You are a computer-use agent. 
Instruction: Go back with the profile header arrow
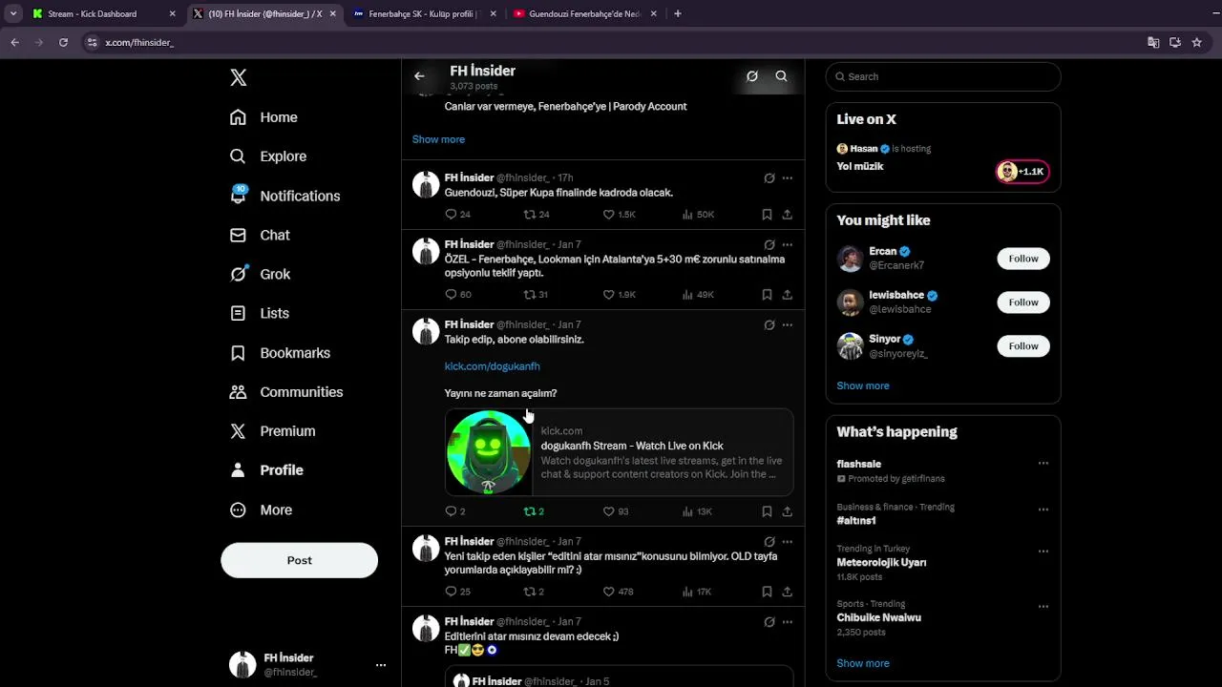coord(419,76)
